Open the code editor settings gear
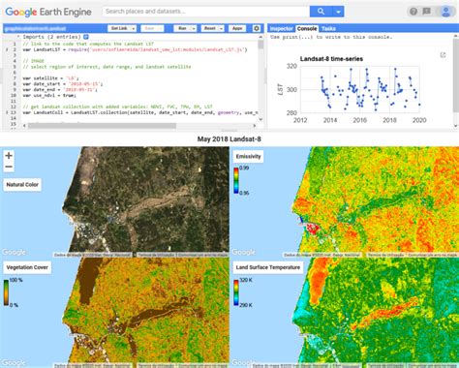This screenshot has height=368, width=459. 257,28
